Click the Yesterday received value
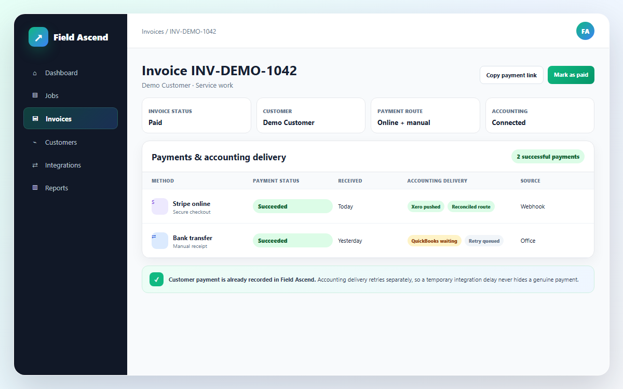623x389 pixels. click(x=350, y=241)
